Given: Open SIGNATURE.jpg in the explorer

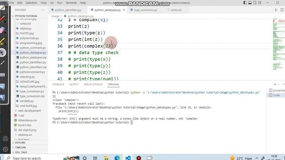Looking at the screenshot, I should [29, 82].
